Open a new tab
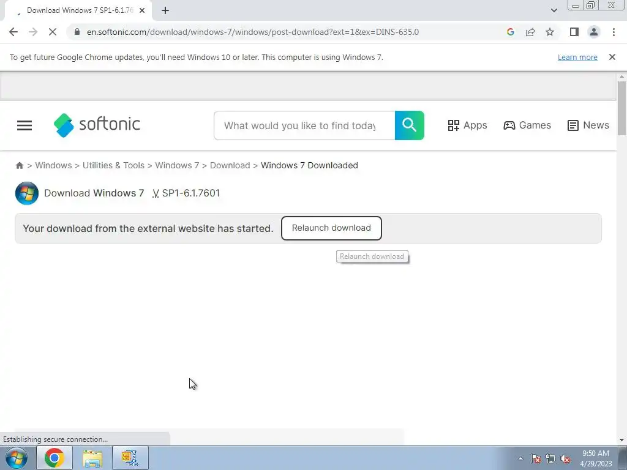The width and height of the screenshot is (627, 470). [x=165, y=10]
